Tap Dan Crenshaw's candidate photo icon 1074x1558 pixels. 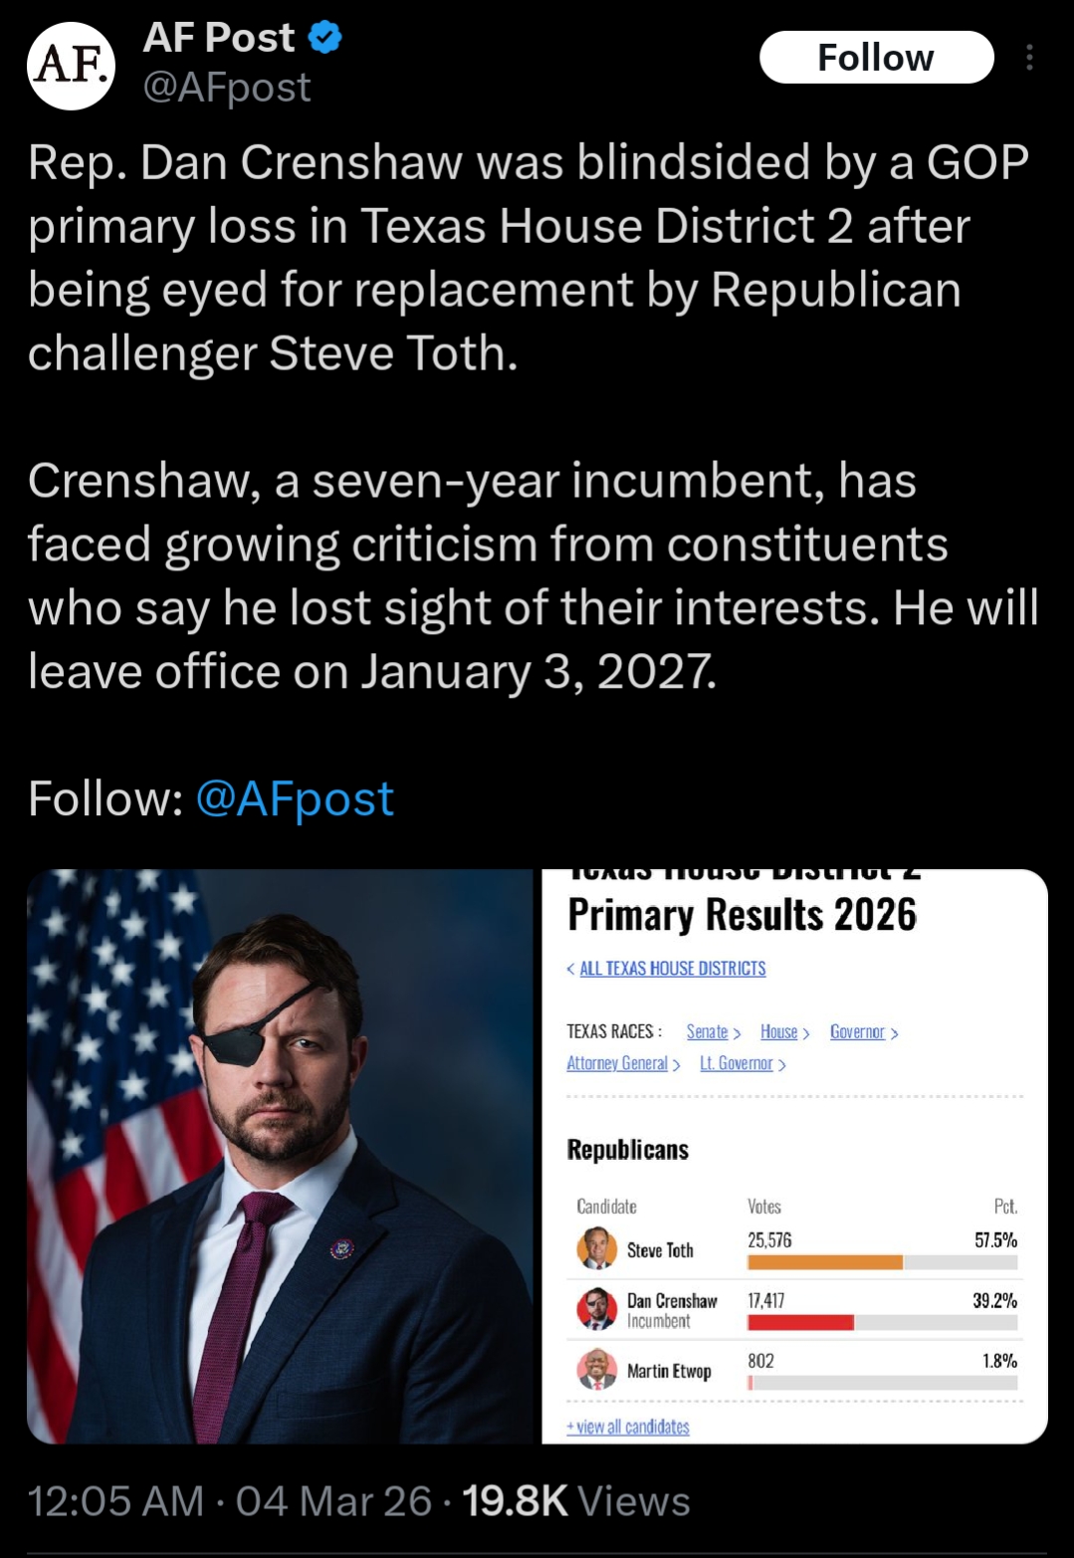point(596,1309)
